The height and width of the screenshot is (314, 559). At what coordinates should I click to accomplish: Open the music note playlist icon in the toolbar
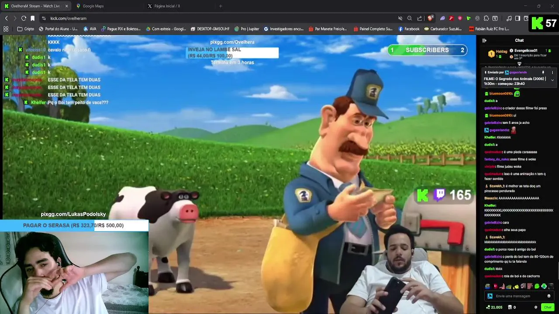pyautogui.click(x=509, y=18)
